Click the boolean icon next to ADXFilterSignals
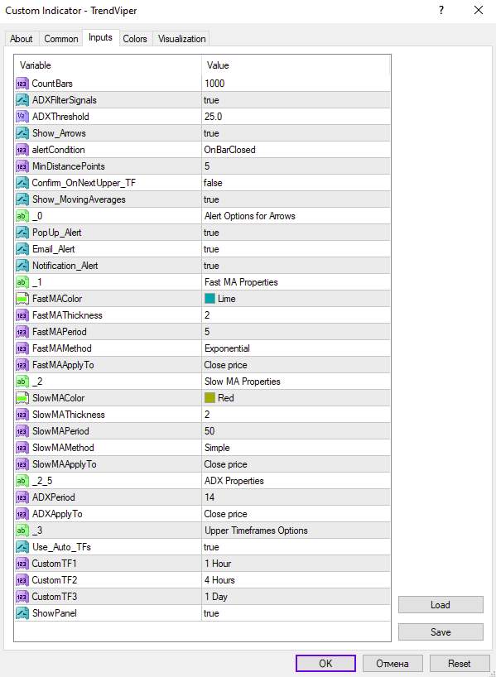The height and width of the screenshot is (677, 496). pyautogui.click(x=22, y=100)
